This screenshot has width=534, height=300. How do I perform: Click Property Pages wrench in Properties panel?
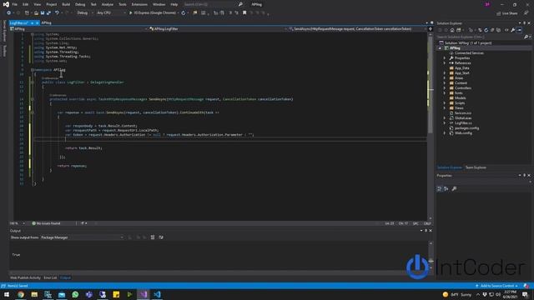pyautogui.click(x=454, y=189)
